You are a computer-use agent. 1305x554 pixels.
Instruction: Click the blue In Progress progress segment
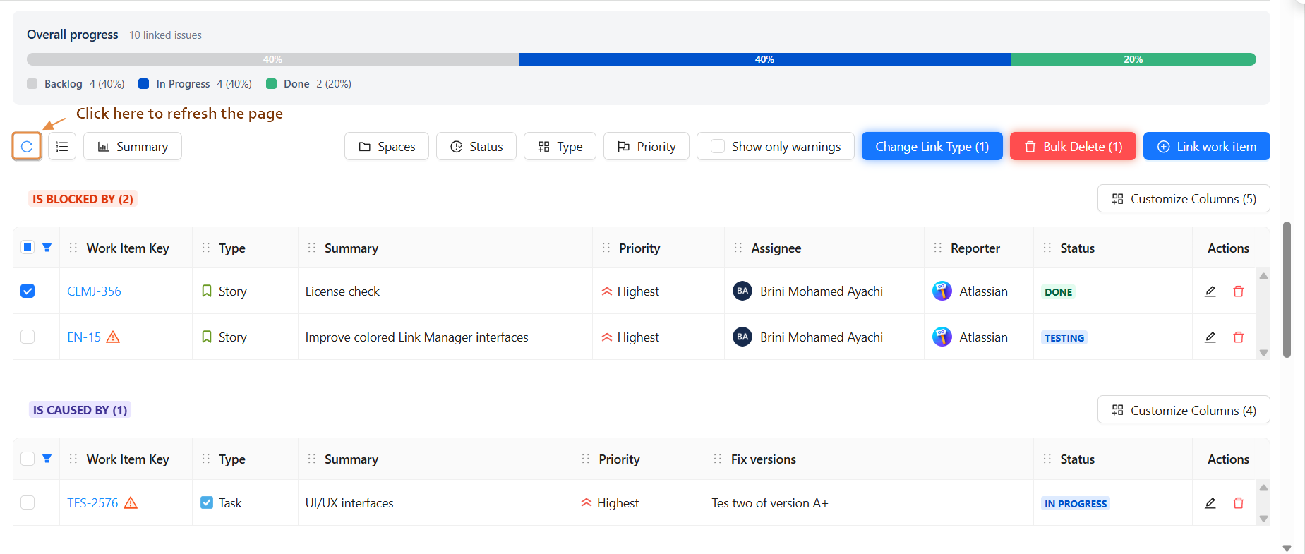coord(764,59)
